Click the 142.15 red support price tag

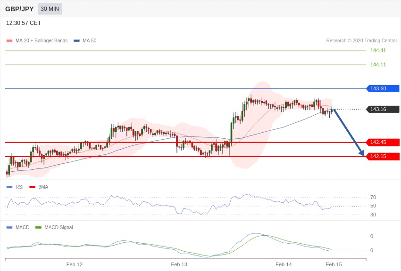pyautogui.click(x=383, y=156)
